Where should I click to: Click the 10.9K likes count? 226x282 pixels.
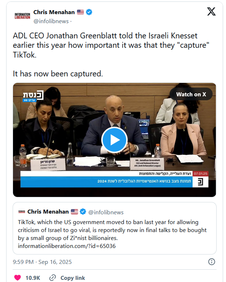click(x=33, y=278)
